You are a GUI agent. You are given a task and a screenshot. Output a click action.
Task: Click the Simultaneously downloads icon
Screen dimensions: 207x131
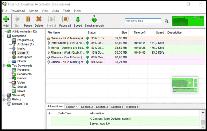(94, 19)
